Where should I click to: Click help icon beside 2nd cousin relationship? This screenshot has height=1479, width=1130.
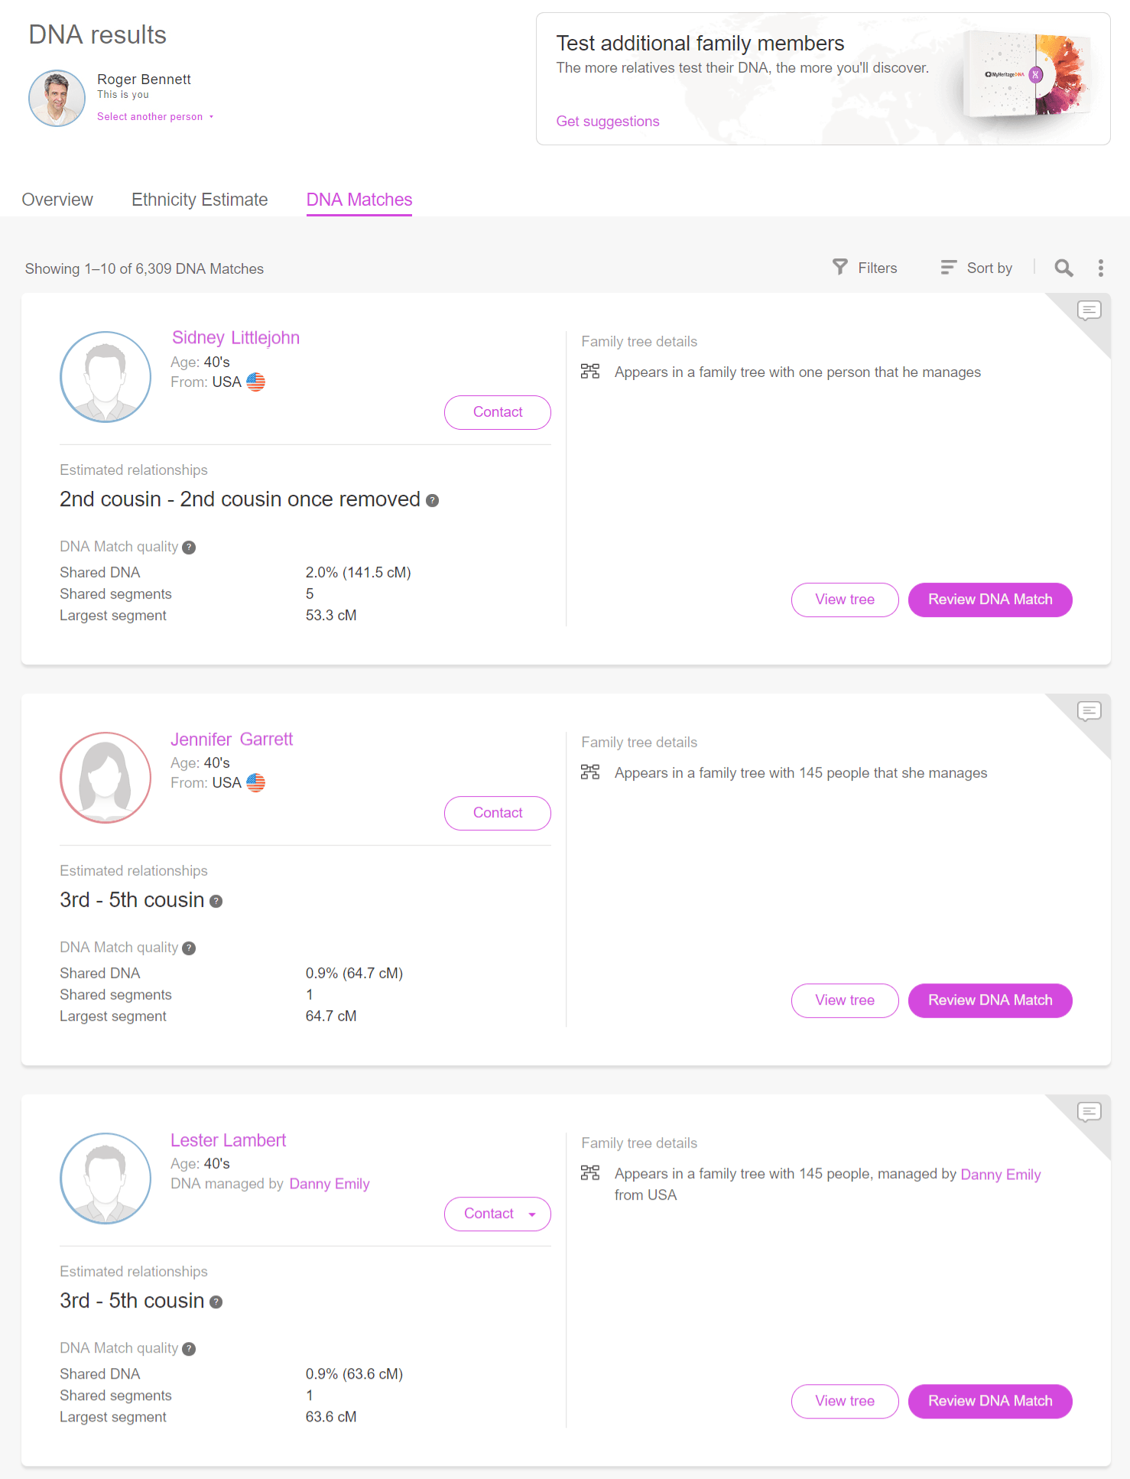tap(432, 500)
